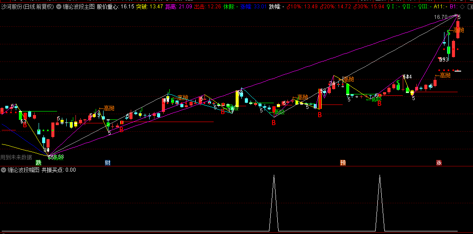Select the stock title 沙河股份(日线.前复权)
473x234 pixels.
tap(28, 6)
